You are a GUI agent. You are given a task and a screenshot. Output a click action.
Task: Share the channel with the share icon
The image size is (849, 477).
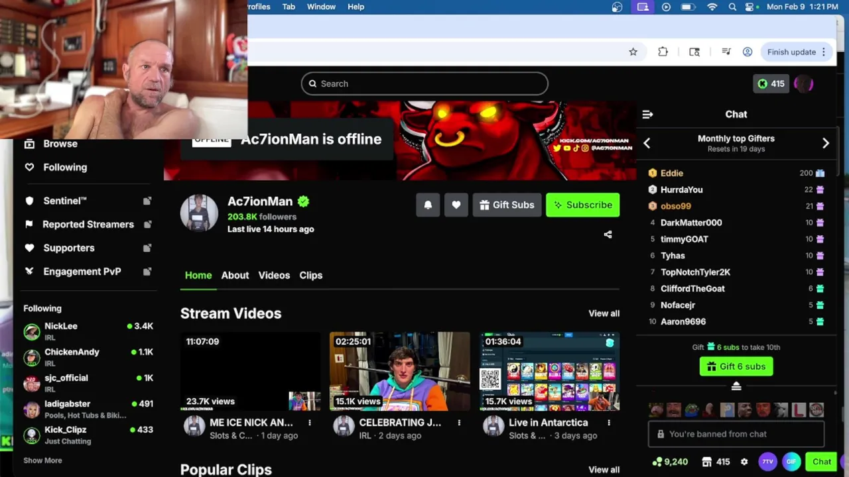[x=608, y=235]
